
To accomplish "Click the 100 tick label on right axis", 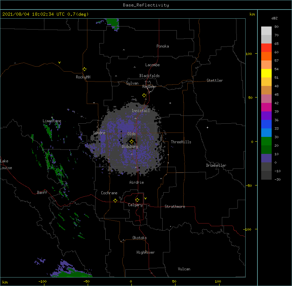I will 249,54.
